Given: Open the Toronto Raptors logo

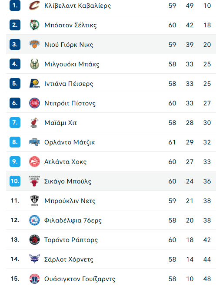Looking at the screenshot, I should (34, 240).
